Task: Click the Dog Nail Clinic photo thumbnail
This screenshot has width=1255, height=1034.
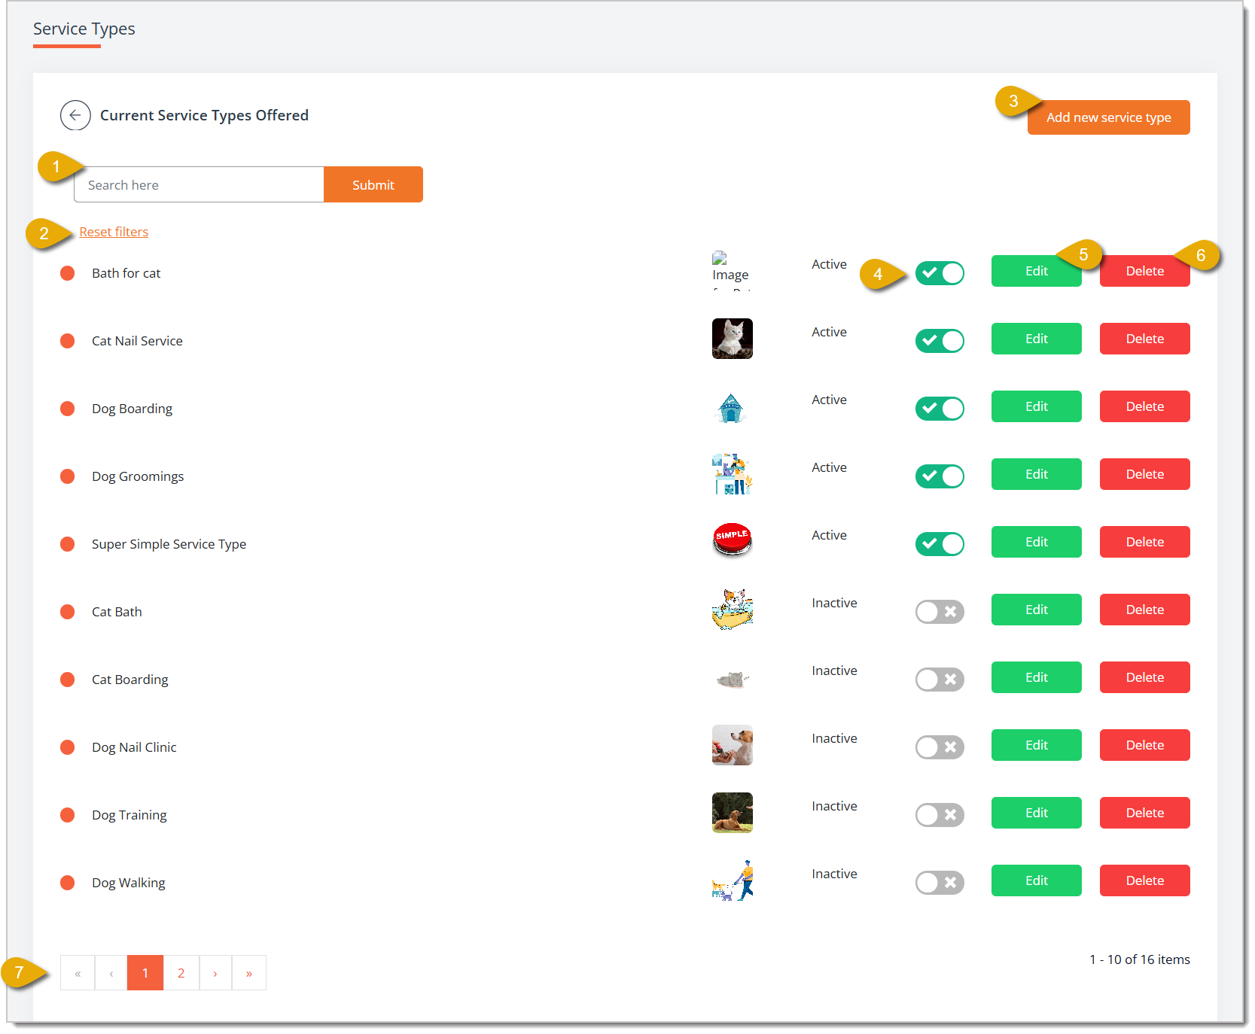Action: pos(732,745)
